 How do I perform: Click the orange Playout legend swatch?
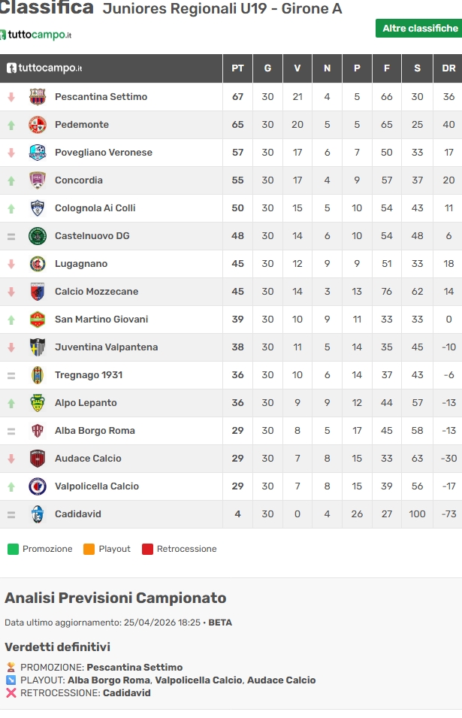pyautogui.click(x=89, y=549)
